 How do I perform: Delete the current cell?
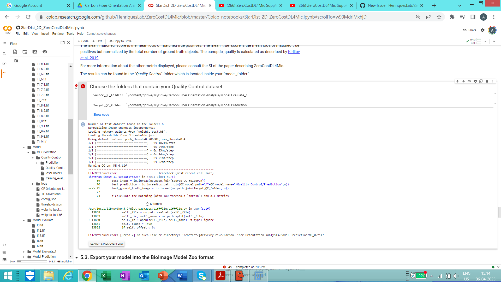click(x=487, y=81)
